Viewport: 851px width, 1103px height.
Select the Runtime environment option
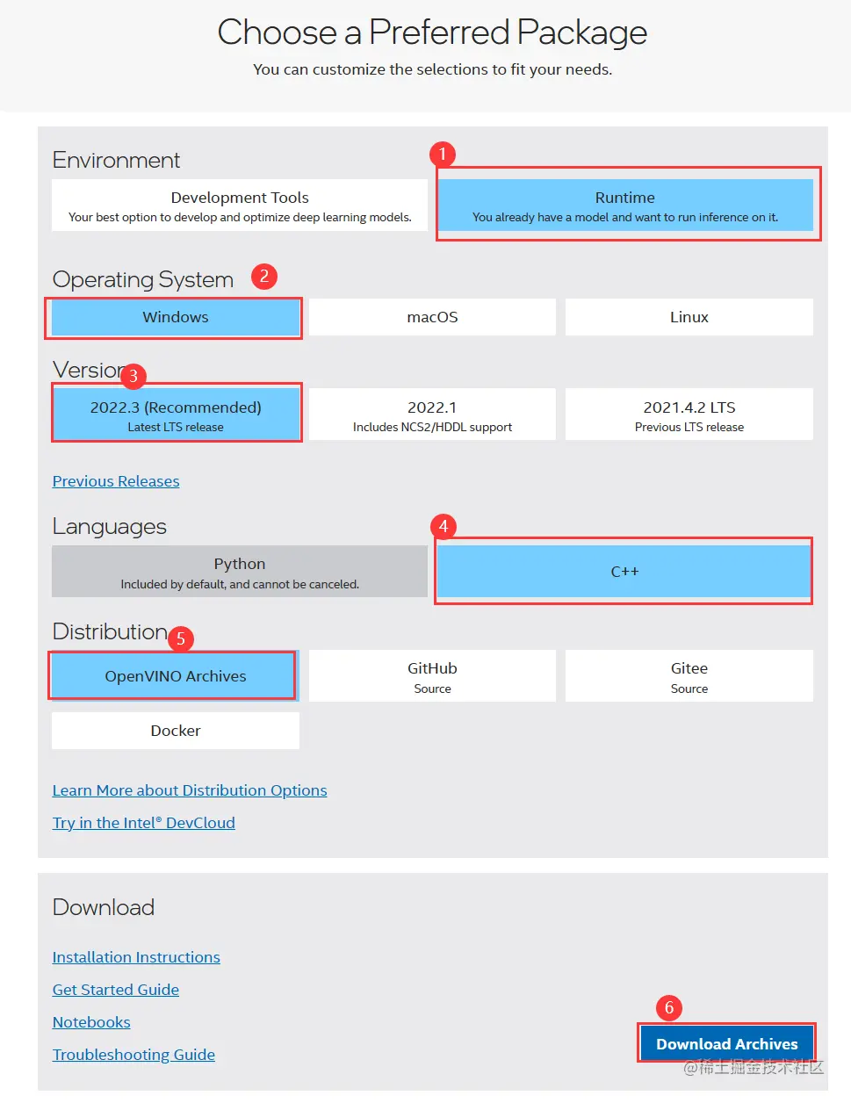625,205
